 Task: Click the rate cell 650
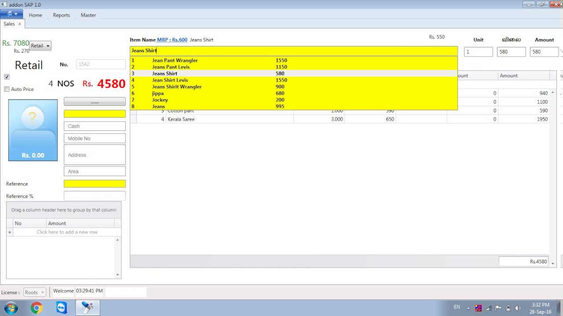(370, 119)
